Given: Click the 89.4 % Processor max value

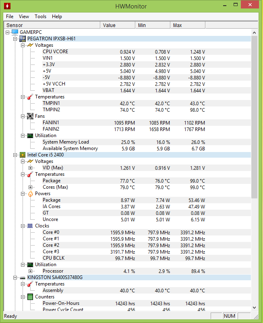Looking at the screenshot, I should pyautogui.click(x=198, y=271).
